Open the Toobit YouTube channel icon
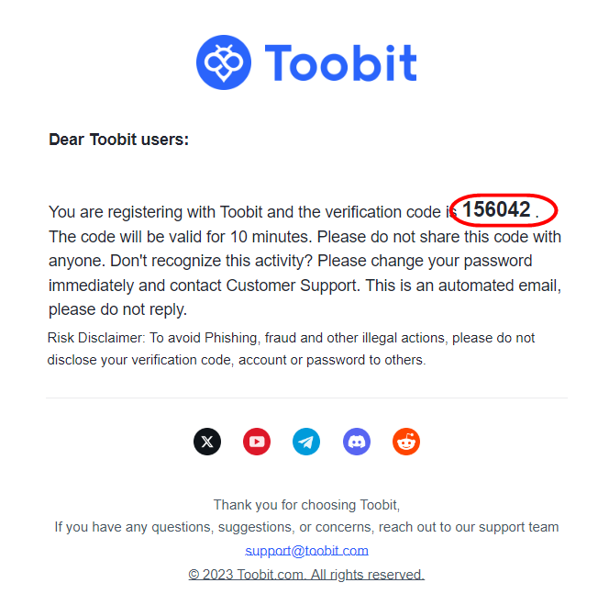609x594 pixels. 257,442
